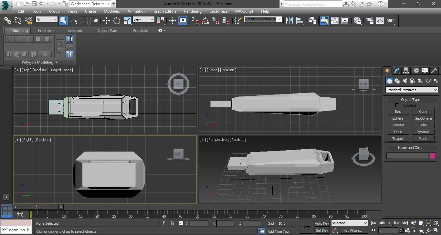Open the Create Selection Set dropdown
This screenshot has width=441, height=235.
click(263, 19)
